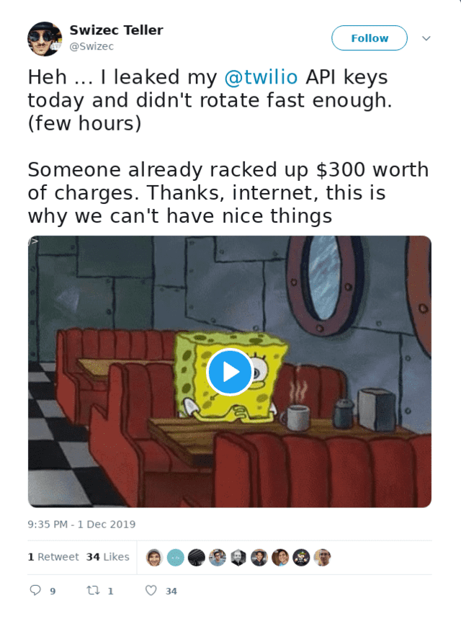Viewport: 461px width, 619px height.
Task: Click the Follow button
Action: tap(369, 38)
